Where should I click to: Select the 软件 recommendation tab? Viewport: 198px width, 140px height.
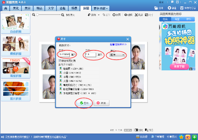pyautogui.click(x=189, y=19)
